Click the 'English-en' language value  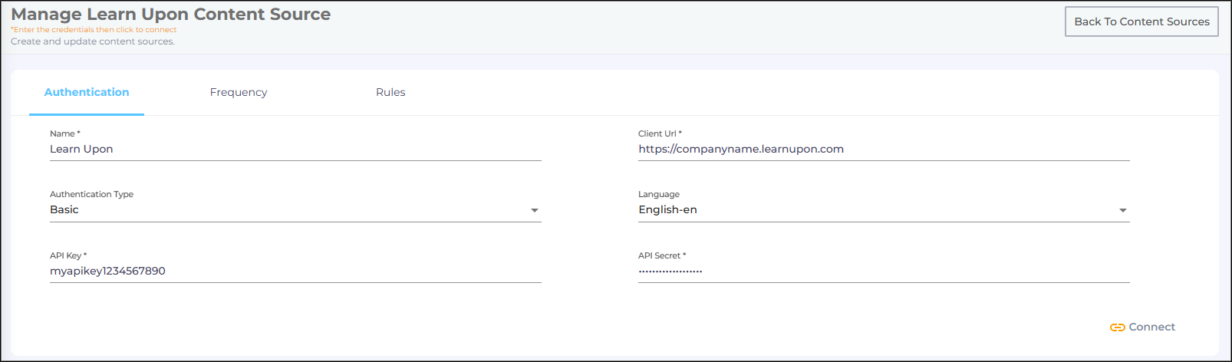coord(667,210)
